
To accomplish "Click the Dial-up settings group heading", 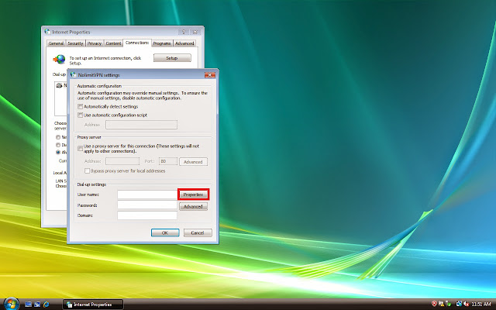I will pos(91,184).
